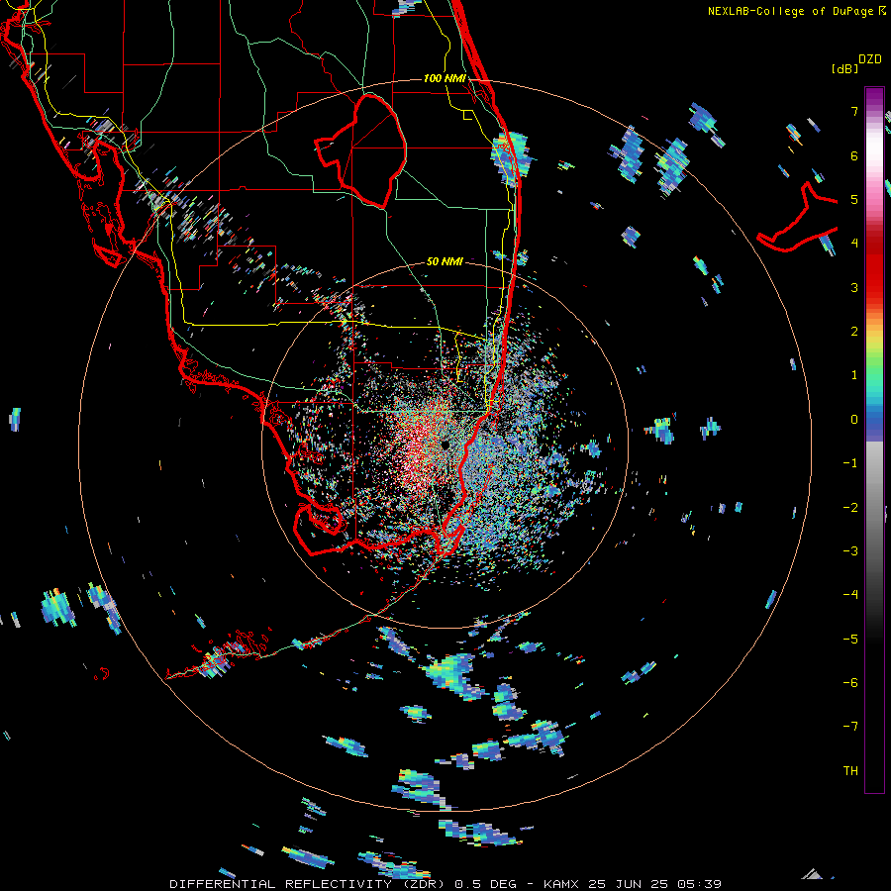
Task: Click the [dB] units label
Action: tap(845, 69)
